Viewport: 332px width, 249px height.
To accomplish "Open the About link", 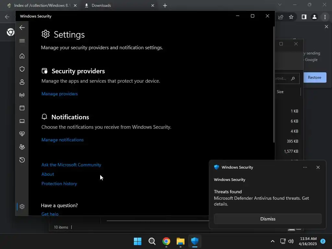I will tap(48, 174).
